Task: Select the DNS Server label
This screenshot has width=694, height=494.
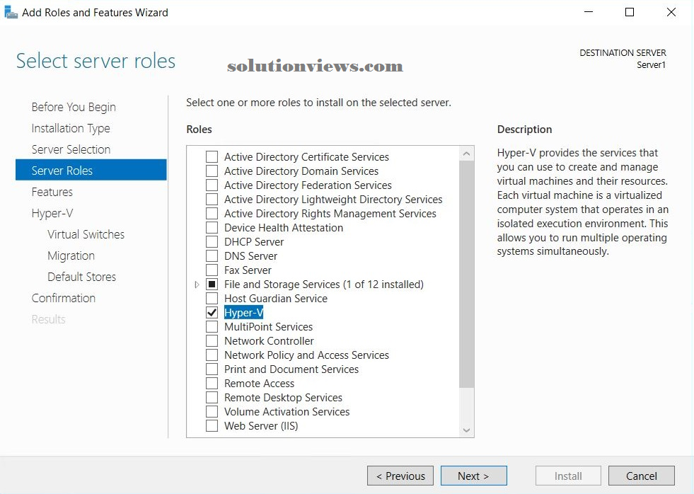Action: (x=250, y=256)
